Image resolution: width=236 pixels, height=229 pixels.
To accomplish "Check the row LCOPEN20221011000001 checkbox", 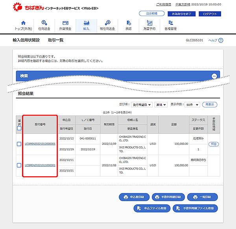I will tap(19, 165).
